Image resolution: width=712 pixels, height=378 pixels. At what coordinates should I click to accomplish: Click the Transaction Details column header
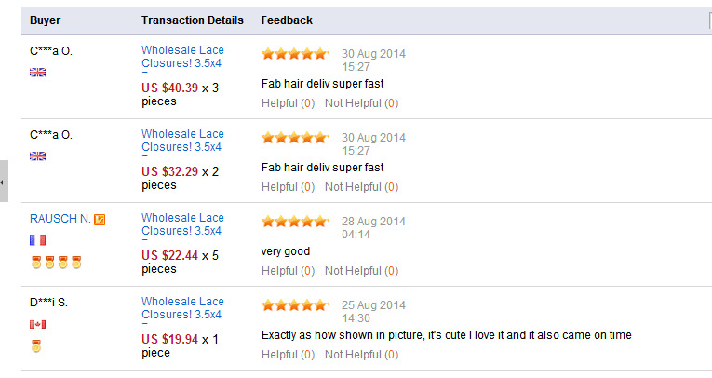[x=193, y=20]
